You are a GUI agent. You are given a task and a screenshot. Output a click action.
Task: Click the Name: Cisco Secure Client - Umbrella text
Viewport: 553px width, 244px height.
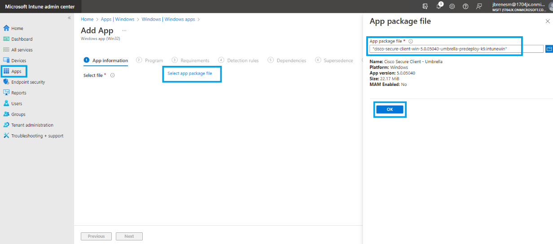coord(406,61)
